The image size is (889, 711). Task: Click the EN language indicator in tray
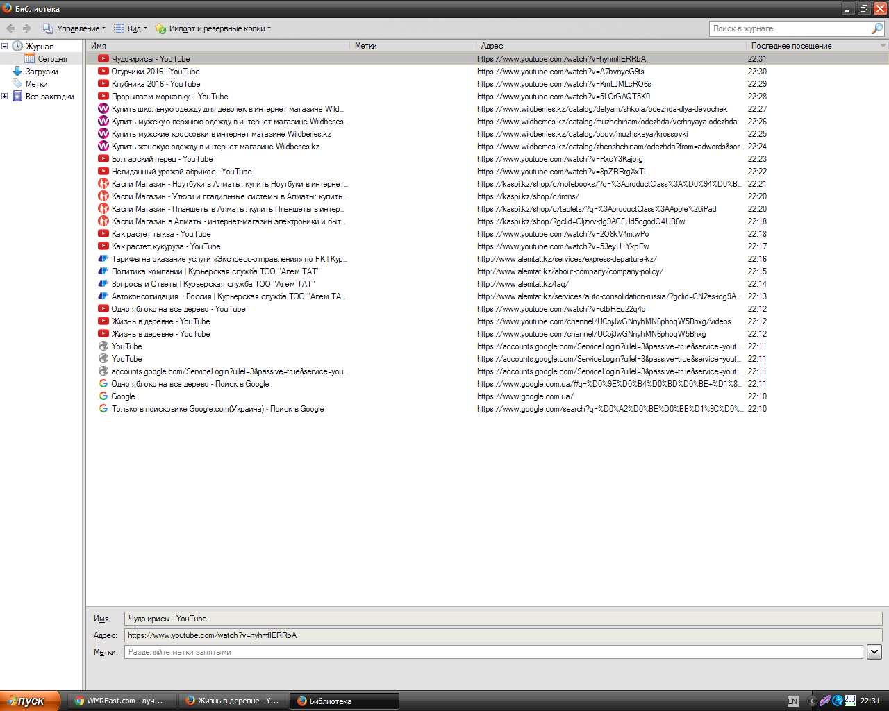pyautogui.click(x=792, y=701)
